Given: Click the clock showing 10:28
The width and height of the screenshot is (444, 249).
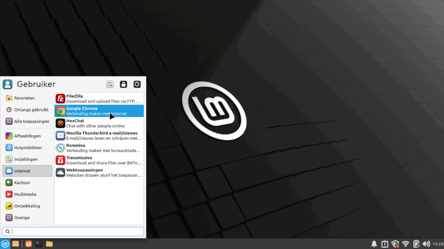Looking at the screenshot, I should (438, 244).
